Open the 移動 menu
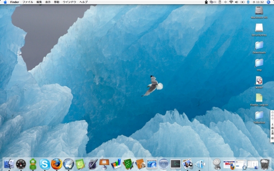274x171 pixels. 57,2
